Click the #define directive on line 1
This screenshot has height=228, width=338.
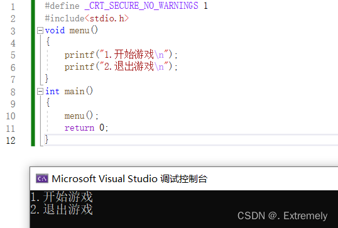[x=62, y=6]
